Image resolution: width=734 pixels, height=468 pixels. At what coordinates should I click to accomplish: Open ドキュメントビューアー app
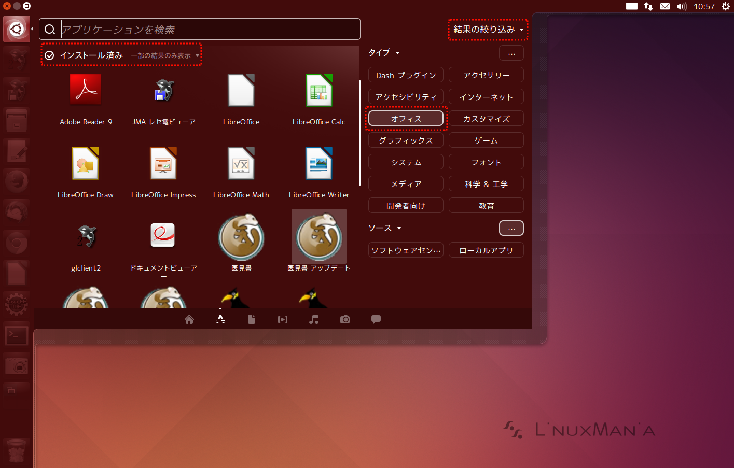pos(163,236)
